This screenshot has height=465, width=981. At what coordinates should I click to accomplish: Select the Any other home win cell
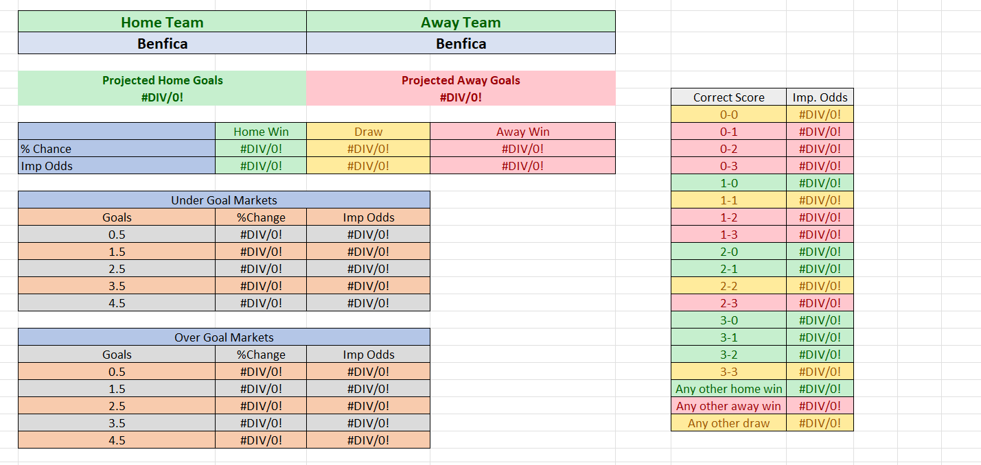[x=728, y=389]
